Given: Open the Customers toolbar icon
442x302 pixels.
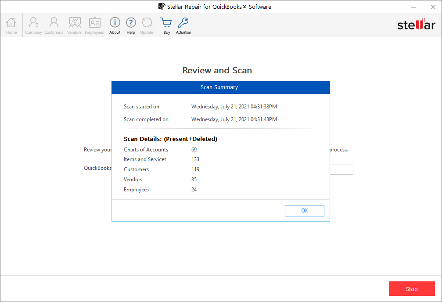Looking at the screenshot, I should [x=54, y=25].
